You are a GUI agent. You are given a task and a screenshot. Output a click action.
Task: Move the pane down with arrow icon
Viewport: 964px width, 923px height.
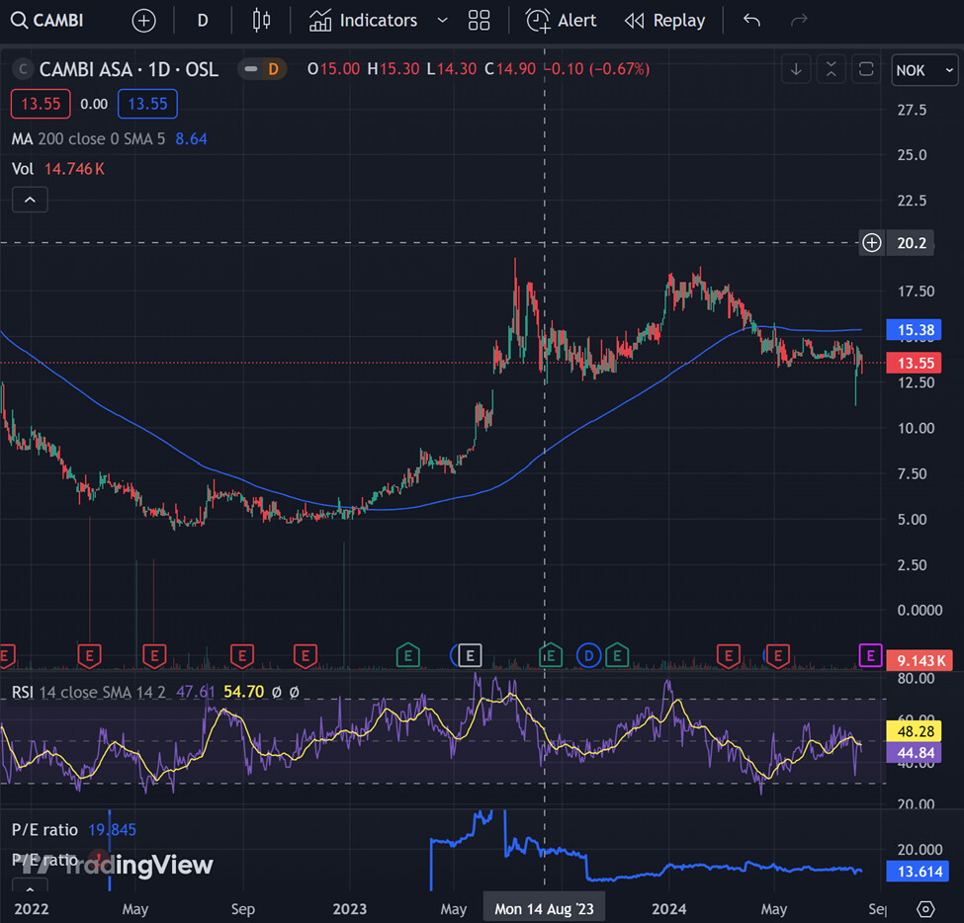(797, 69)
